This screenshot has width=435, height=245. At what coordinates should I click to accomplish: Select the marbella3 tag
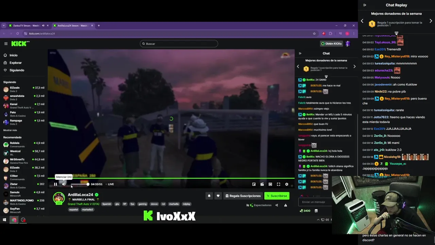point(87,210)
